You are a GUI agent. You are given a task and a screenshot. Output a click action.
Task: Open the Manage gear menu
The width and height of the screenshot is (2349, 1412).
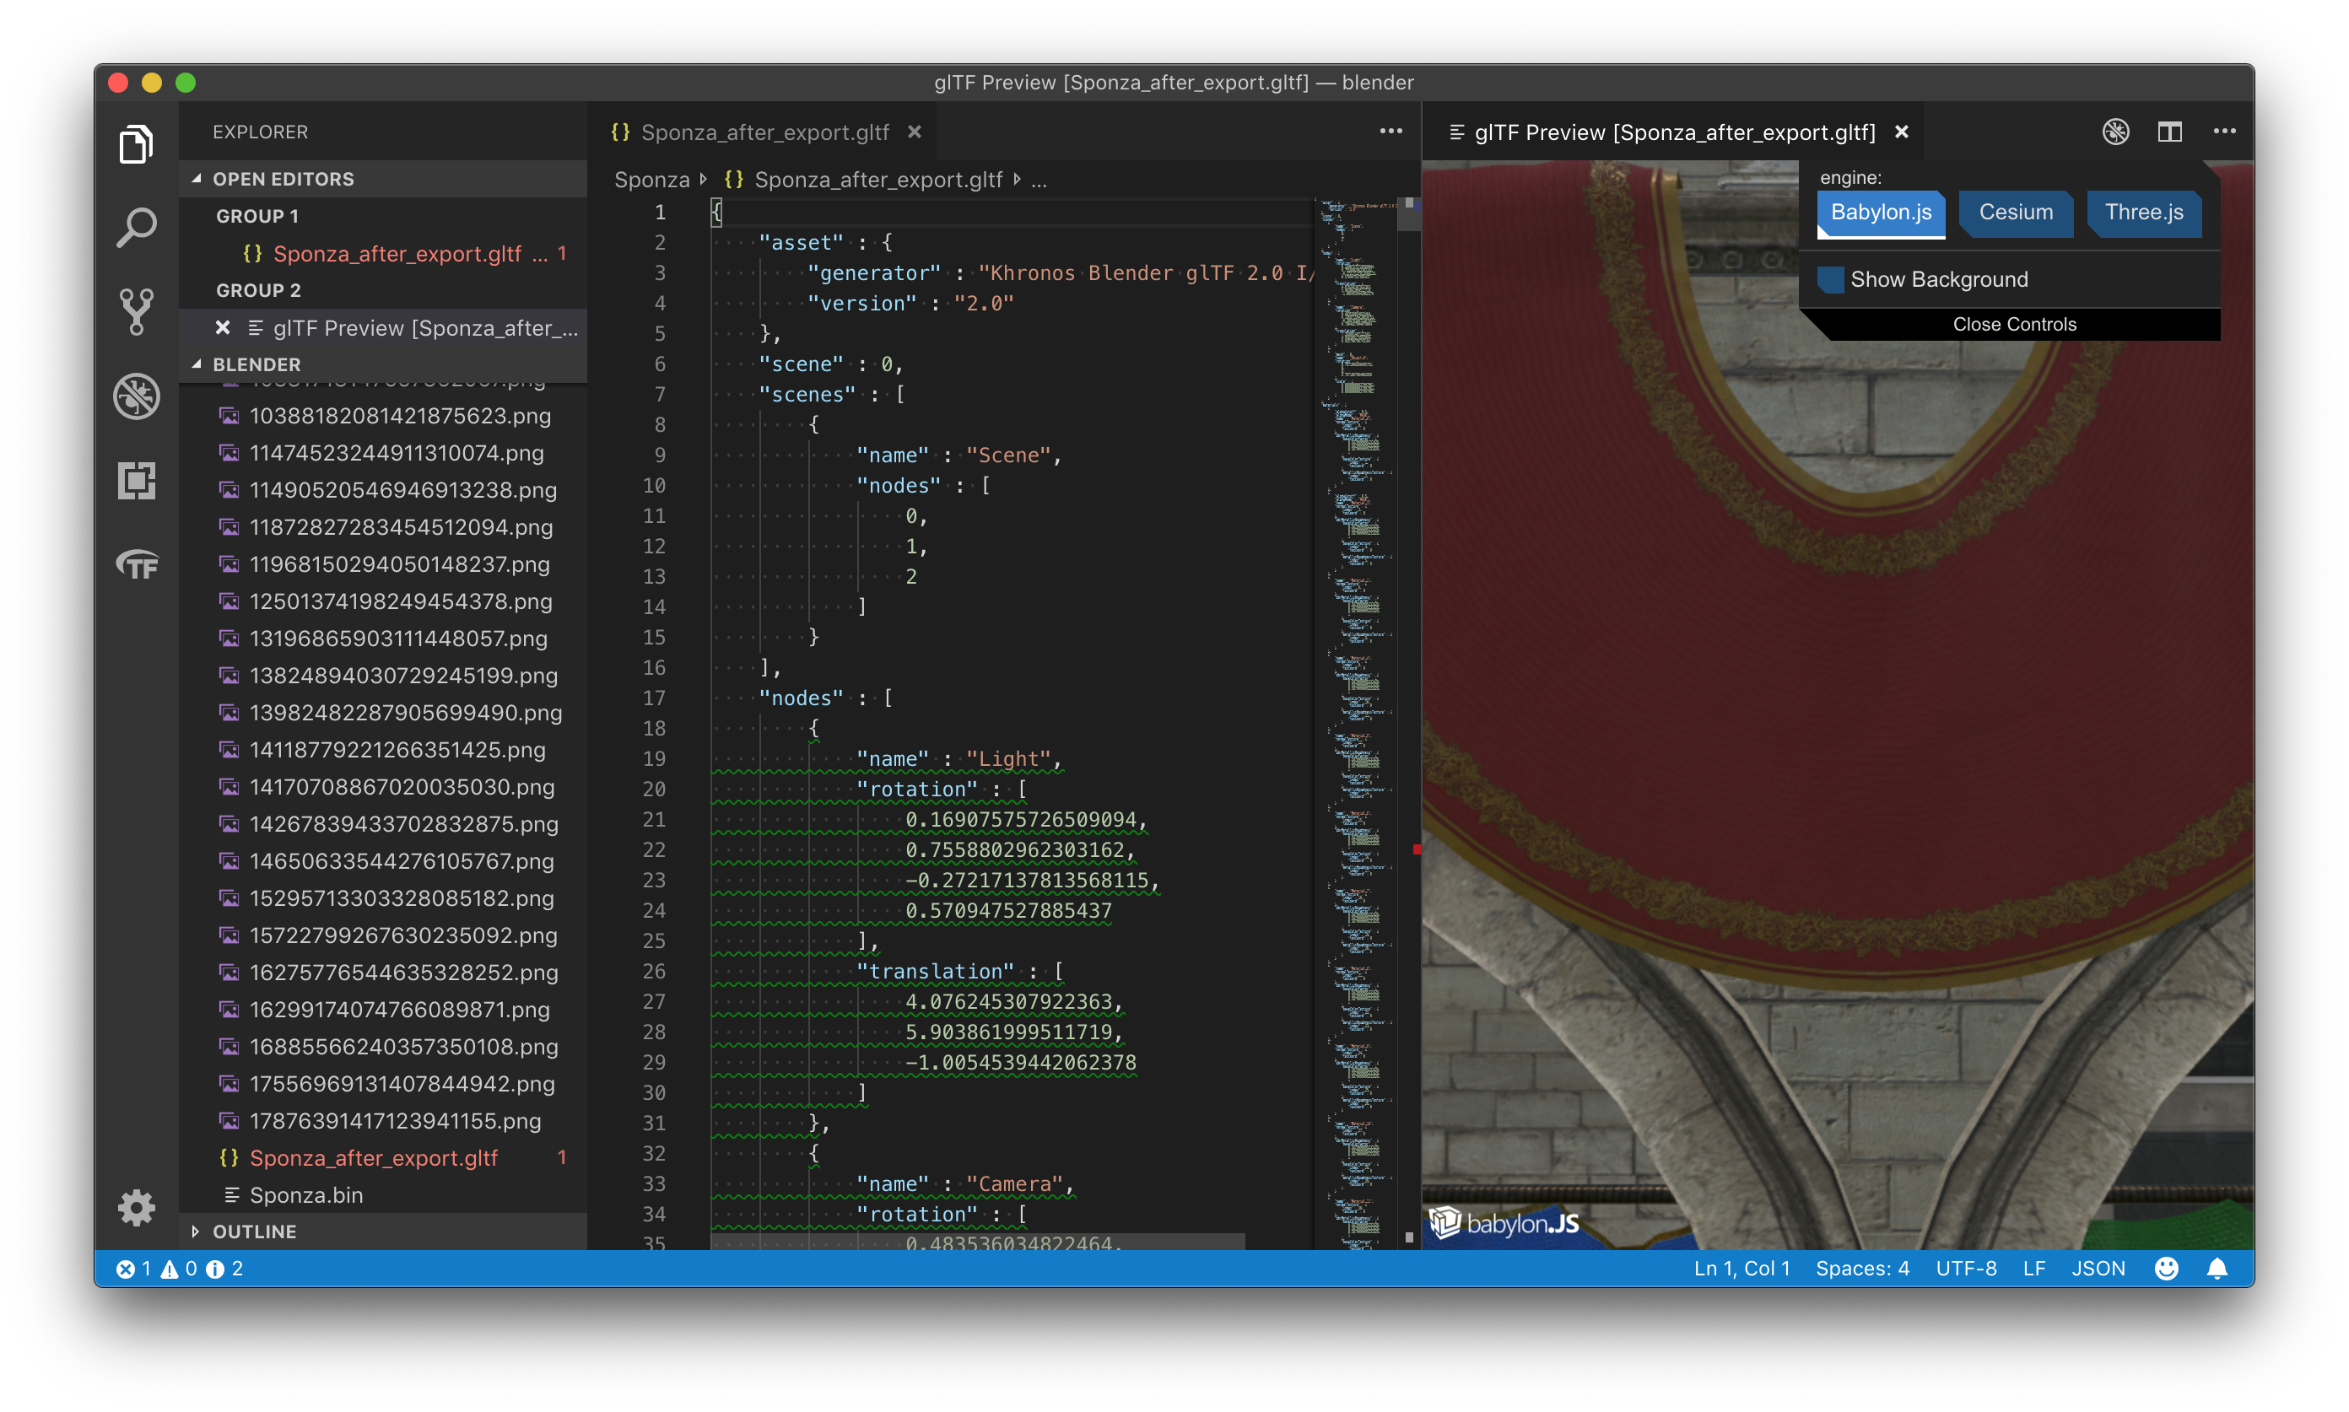pyautogui.click(x=136, y=1207)
